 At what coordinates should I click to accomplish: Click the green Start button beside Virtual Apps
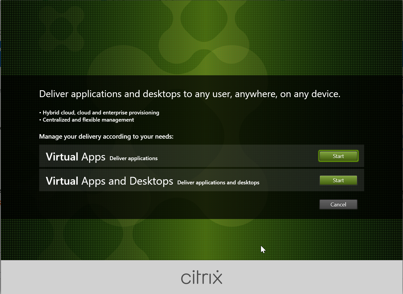pyautogui.click(x=338, y=156)
